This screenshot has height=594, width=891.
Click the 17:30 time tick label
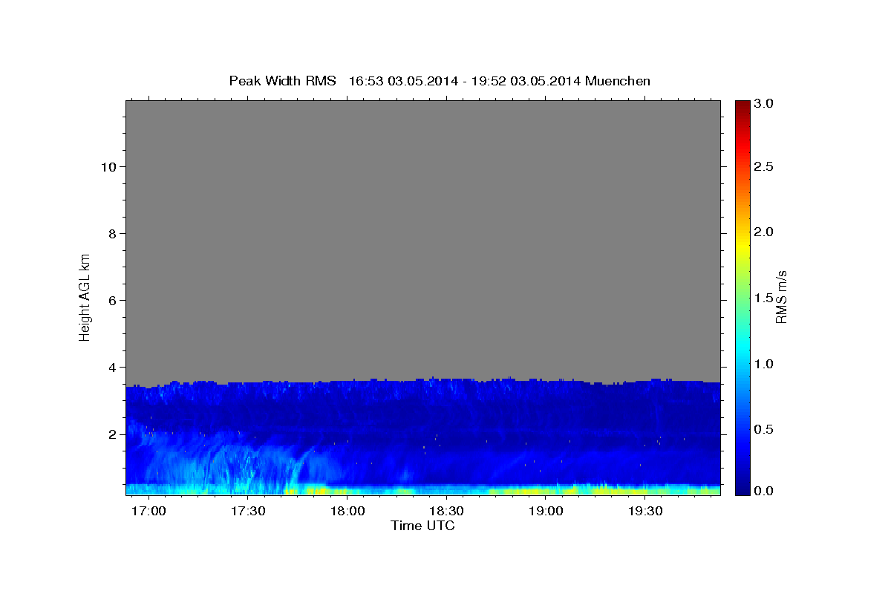(x=249, y=512)
